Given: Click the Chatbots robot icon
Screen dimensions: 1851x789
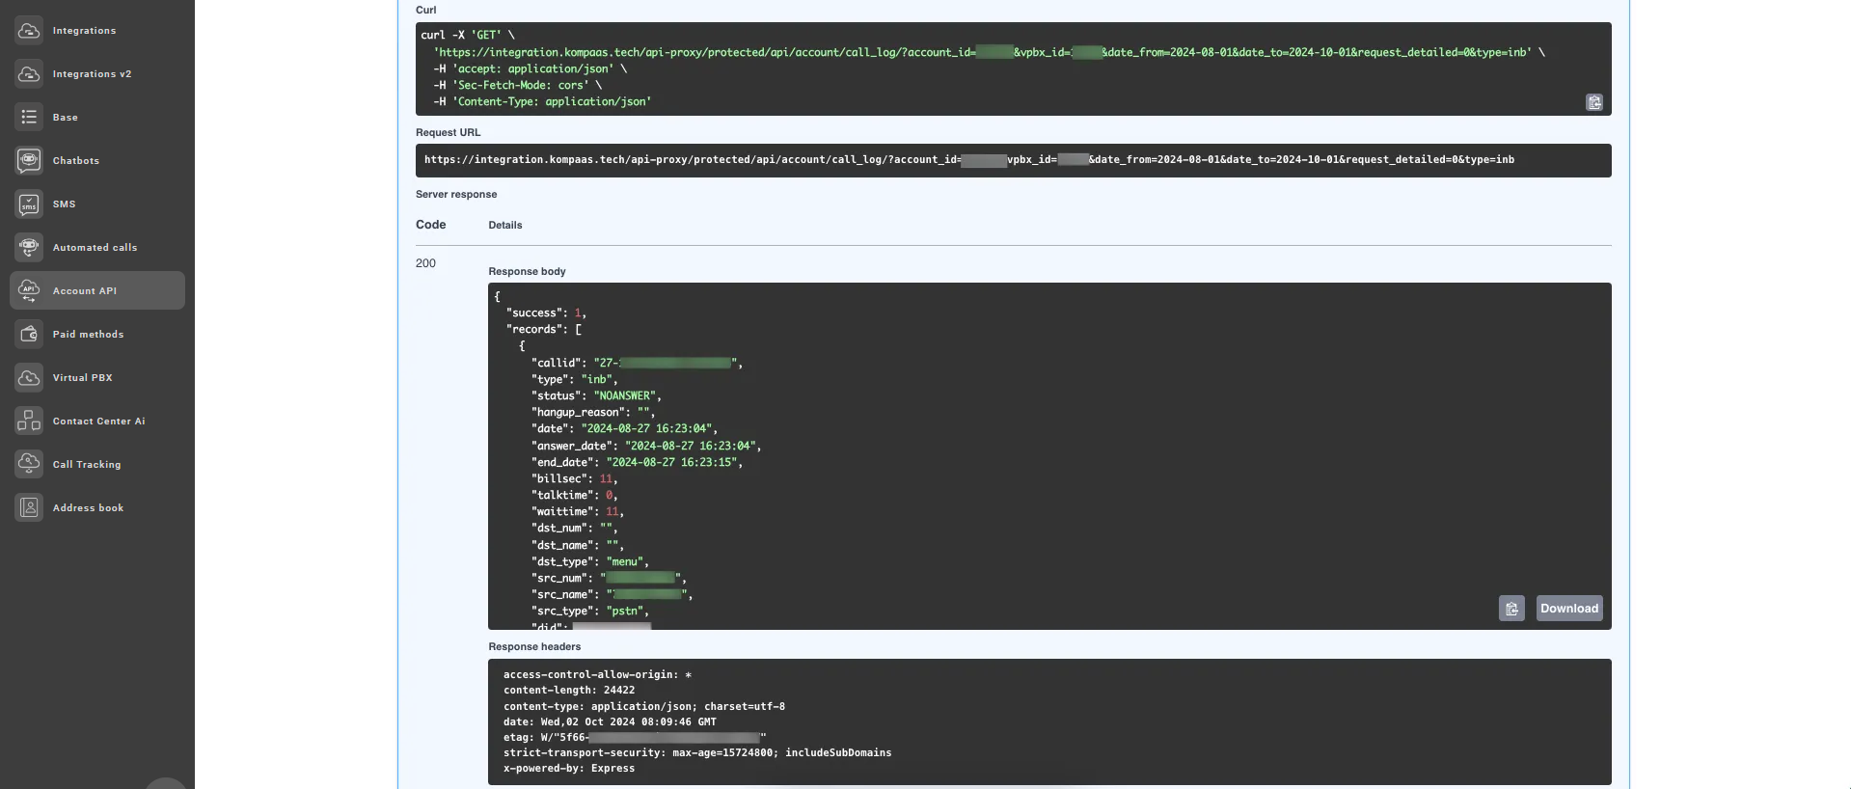Looking at the screenshot, I should click(x=29, y=160).
